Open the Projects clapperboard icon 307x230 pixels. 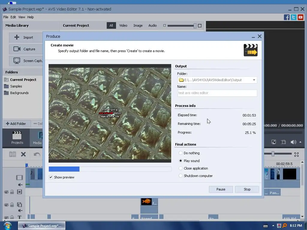pyautogui.click(x=17, y=135)
